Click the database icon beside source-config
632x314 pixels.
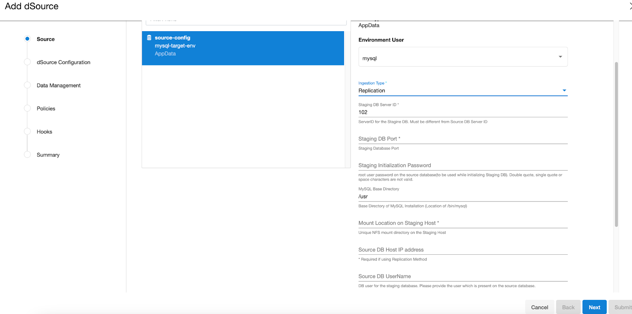(149, 38)
